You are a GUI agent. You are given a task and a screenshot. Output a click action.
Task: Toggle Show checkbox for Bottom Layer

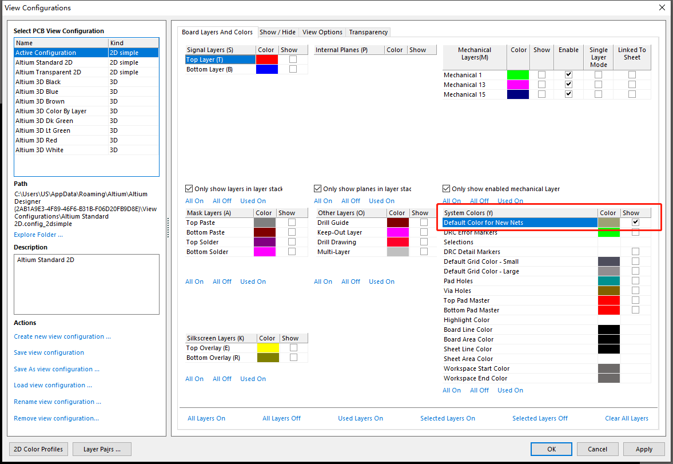[293, 69]
